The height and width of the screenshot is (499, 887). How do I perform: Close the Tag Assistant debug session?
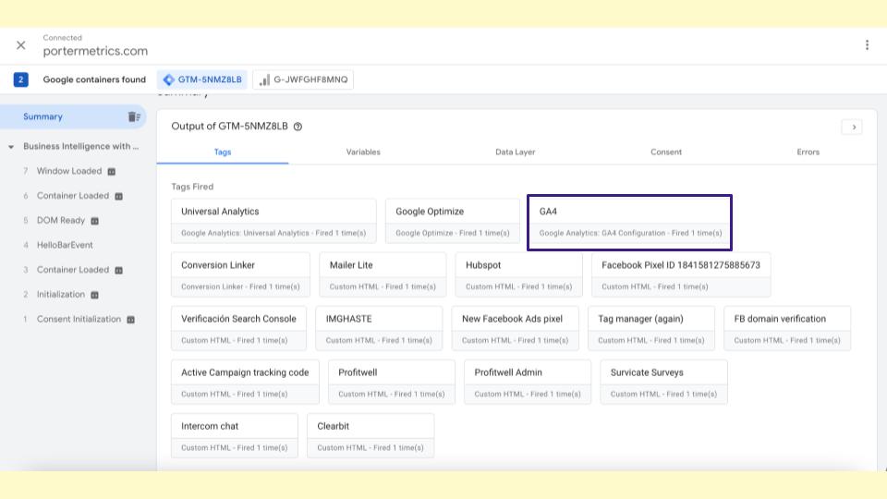21,45
